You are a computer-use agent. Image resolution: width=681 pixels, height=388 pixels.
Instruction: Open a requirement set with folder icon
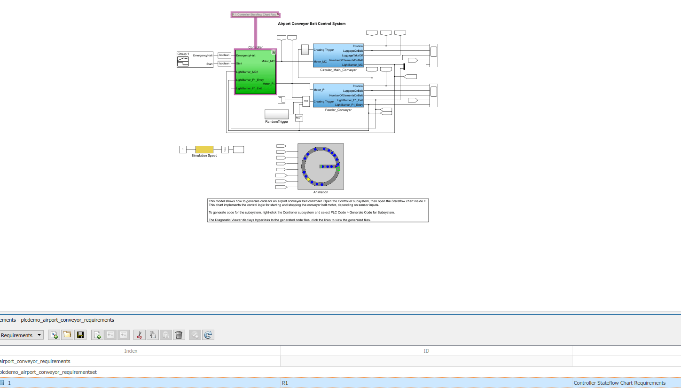pyautogui.click(x=67, y=335)
